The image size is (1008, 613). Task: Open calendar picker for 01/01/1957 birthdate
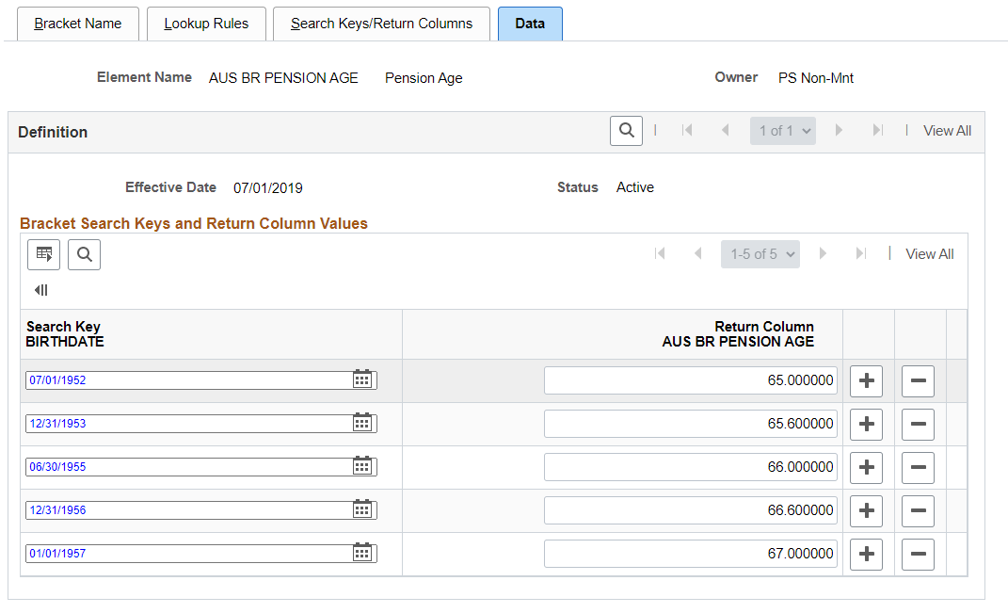point(362,553)
